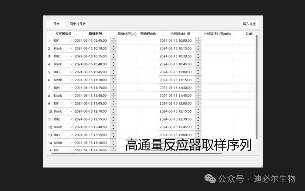Select row number 3 in the sequence table
Viewport: 305px width, 191px height.
coord(49,56)
